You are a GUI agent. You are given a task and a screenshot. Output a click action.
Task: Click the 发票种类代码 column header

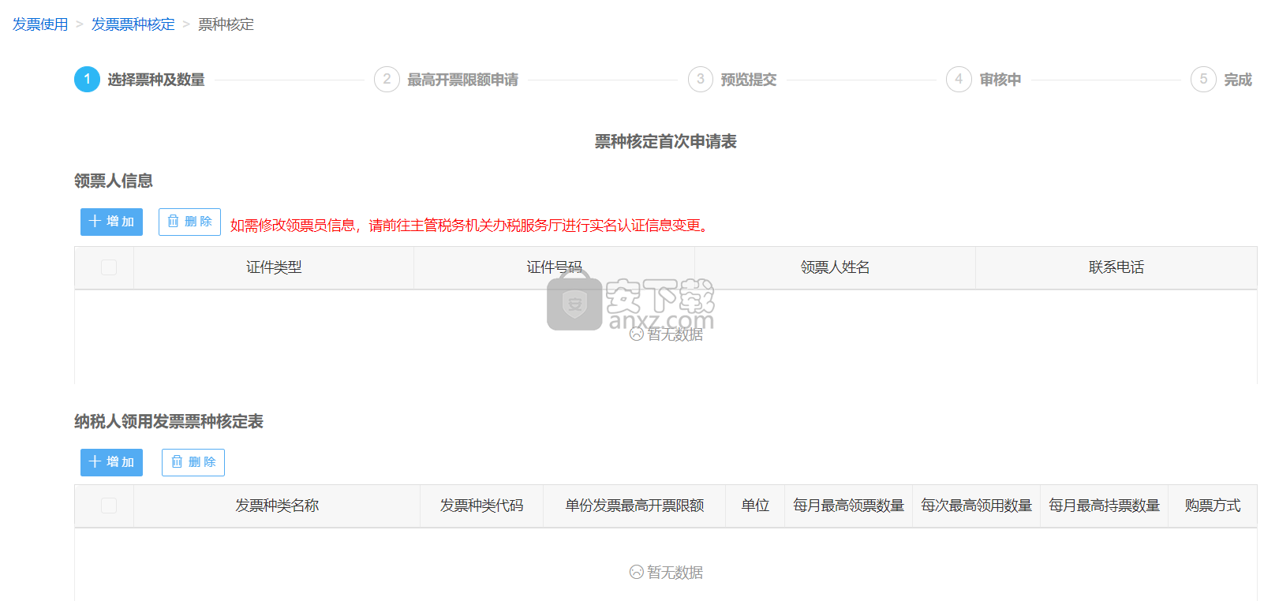coord(481,506)
